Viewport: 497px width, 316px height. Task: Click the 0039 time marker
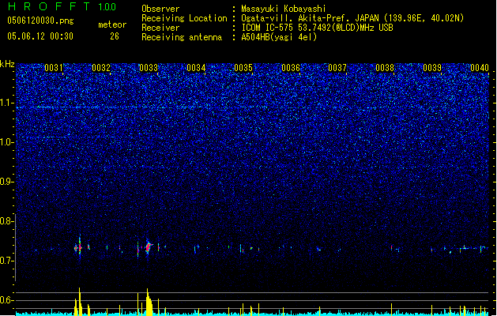(x=432, y=68)
